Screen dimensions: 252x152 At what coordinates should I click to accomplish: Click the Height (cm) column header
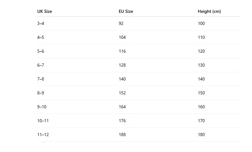209,12
